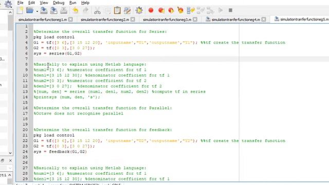Click 'G2 = tf([0 3],[3 0 27]);' on line 5

pos(64,48)
